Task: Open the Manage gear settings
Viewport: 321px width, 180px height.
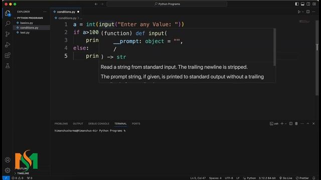Action: coord(8,170)
